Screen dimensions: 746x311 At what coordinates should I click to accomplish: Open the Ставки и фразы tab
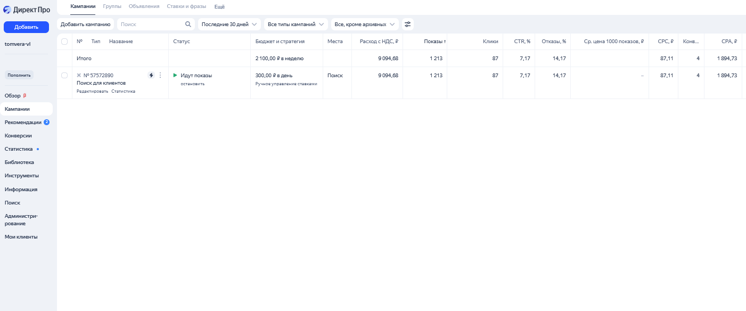[186, 6]
